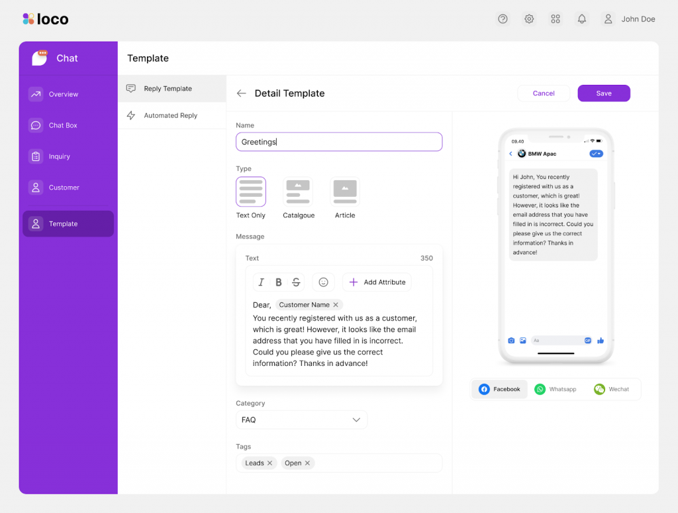The height and width of the screenshot is (513, 678).
Task: Switch to the Automated Reply tab
Action: (171, 115)
